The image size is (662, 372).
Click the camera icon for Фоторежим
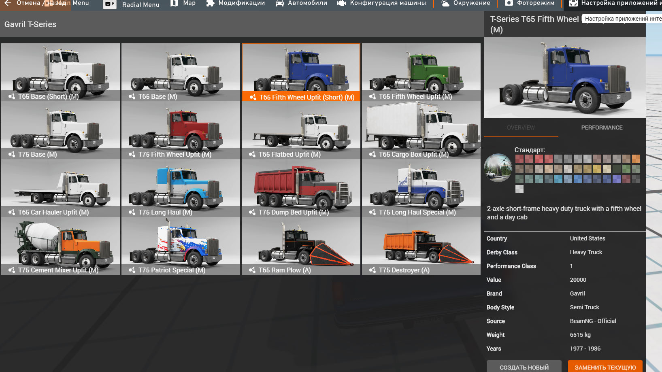pyautogui.click(x=509, y=3)
